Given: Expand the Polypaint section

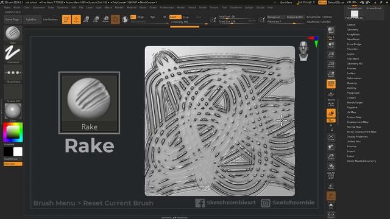Looking at the screenshot, I should (352, 108).
